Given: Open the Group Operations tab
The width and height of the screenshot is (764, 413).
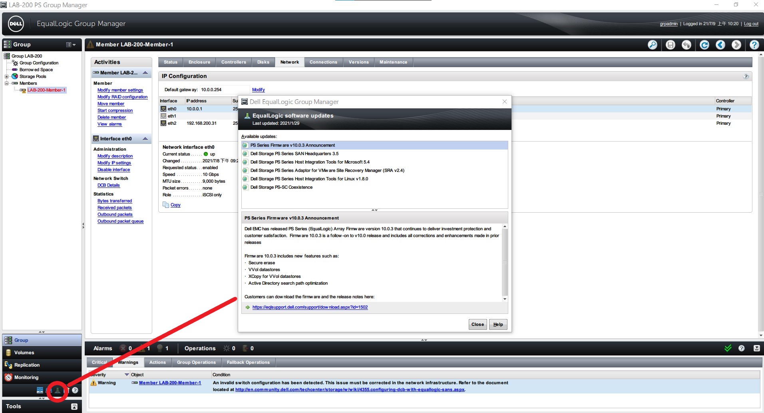Looking at the screenshot, I should (x=196, y=363).
